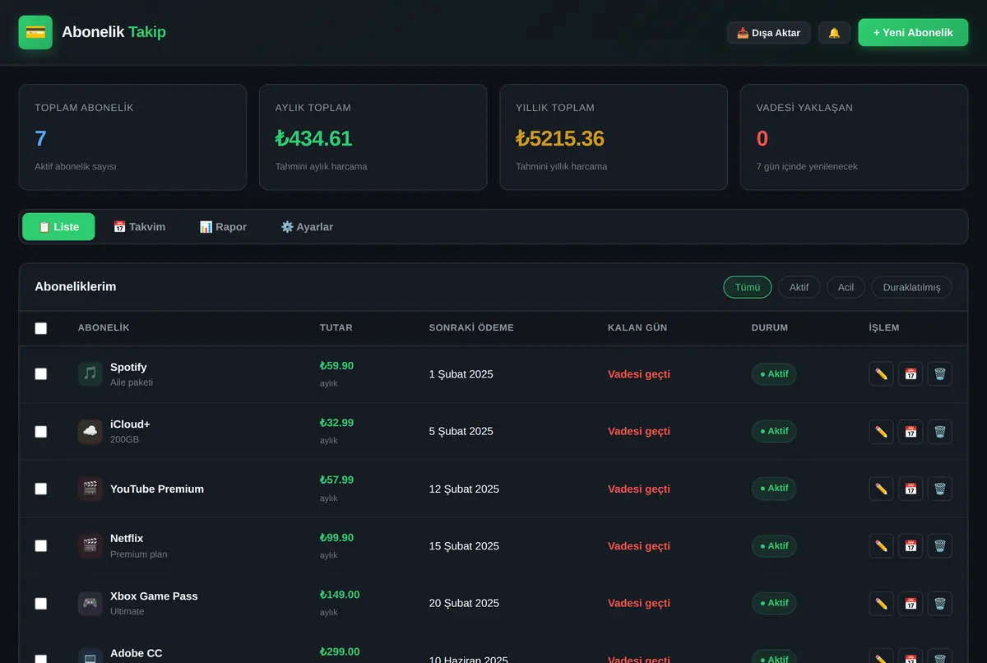Delete the Netflix subscription
The height and width of the screenshot is (663, 987).
(x=940, y=546)
